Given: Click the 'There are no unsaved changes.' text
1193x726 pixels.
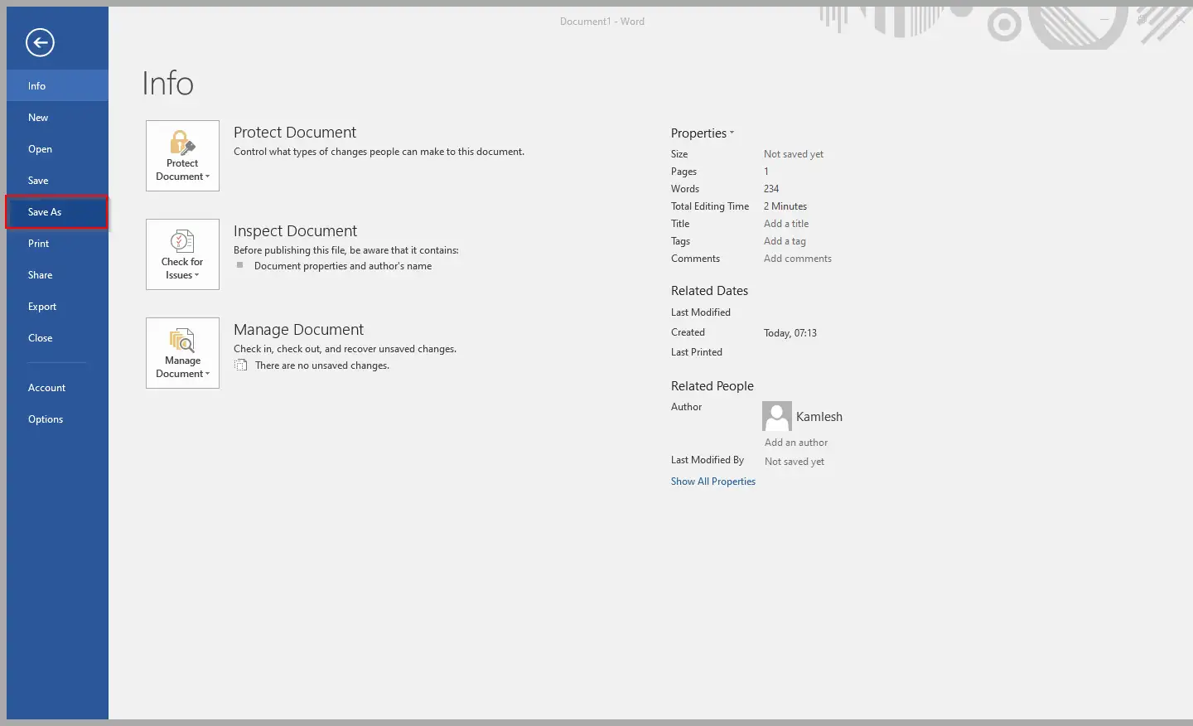Looking at the screenshot, I should 322,365.
